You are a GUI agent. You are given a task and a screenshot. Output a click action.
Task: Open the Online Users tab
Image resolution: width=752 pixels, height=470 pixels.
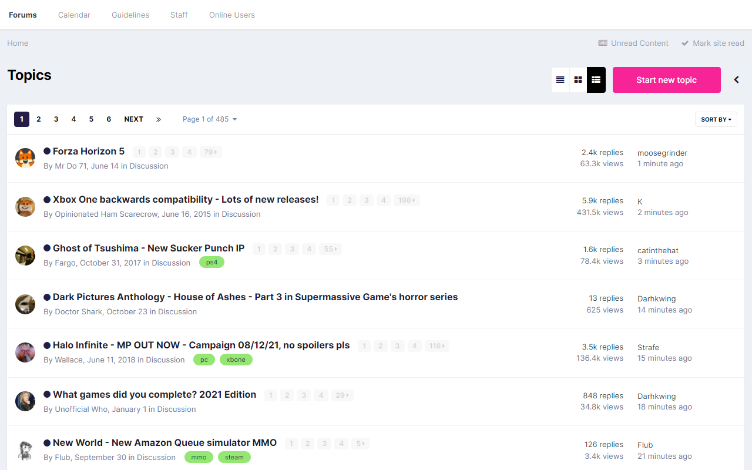pyautogui.click(x=232, y=15)
